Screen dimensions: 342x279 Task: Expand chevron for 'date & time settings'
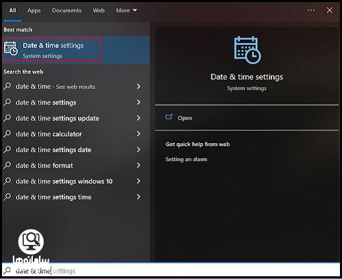tap(138, 102)
